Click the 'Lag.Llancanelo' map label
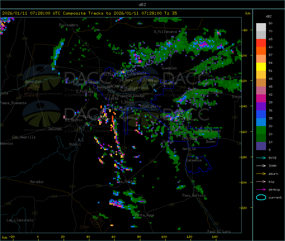The image size is (285, 241). click(x=20, y=220)
